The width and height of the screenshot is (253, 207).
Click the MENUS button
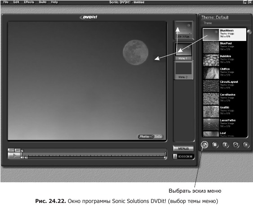point(184,148)
